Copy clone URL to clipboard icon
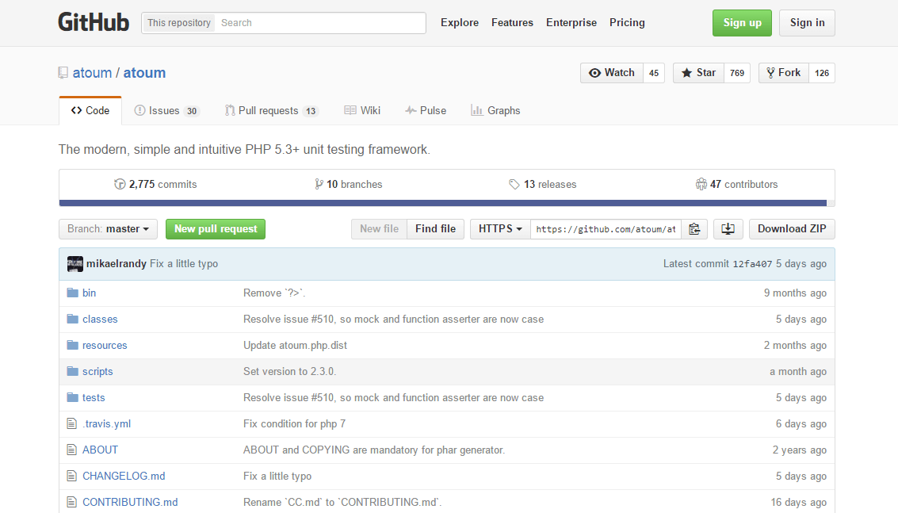Viewport: 898px width, 513px height. (694, 228)
